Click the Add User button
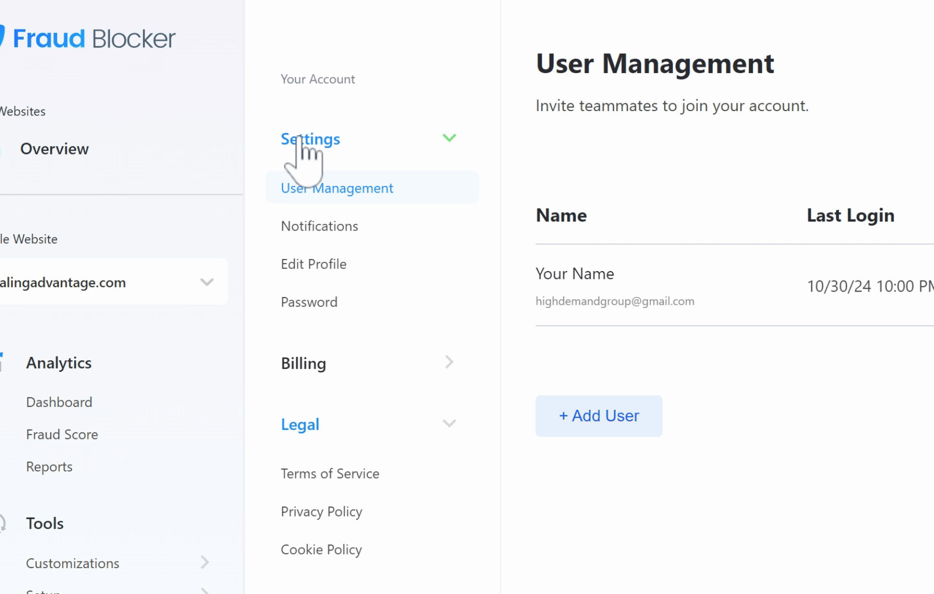934x594 pixels. 599,416
